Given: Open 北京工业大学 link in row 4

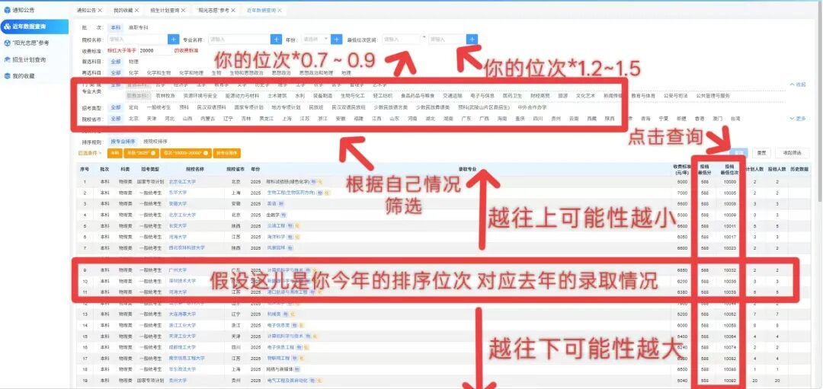Looking at the screenshot, I should 182,215.
